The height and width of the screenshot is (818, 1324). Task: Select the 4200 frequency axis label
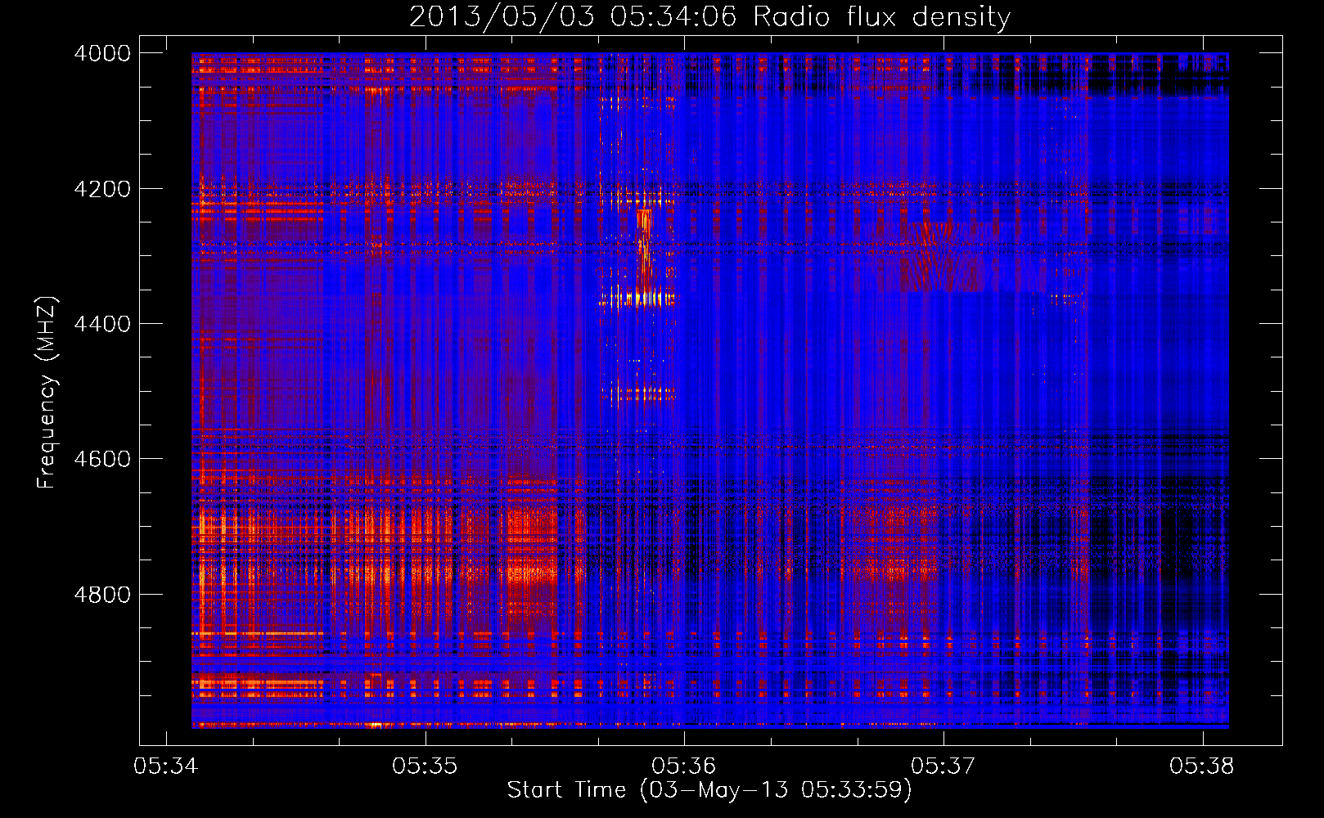[101, 189]
